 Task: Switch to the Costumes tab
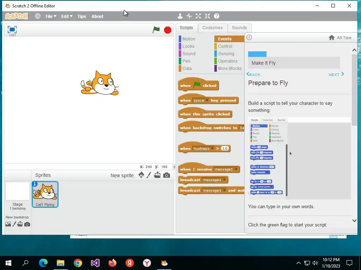(213, 28)
